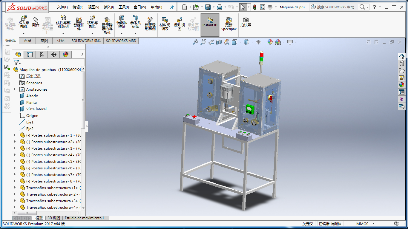Click the tree filter funnel icon
408x229 pixels.
pos(16,62)
